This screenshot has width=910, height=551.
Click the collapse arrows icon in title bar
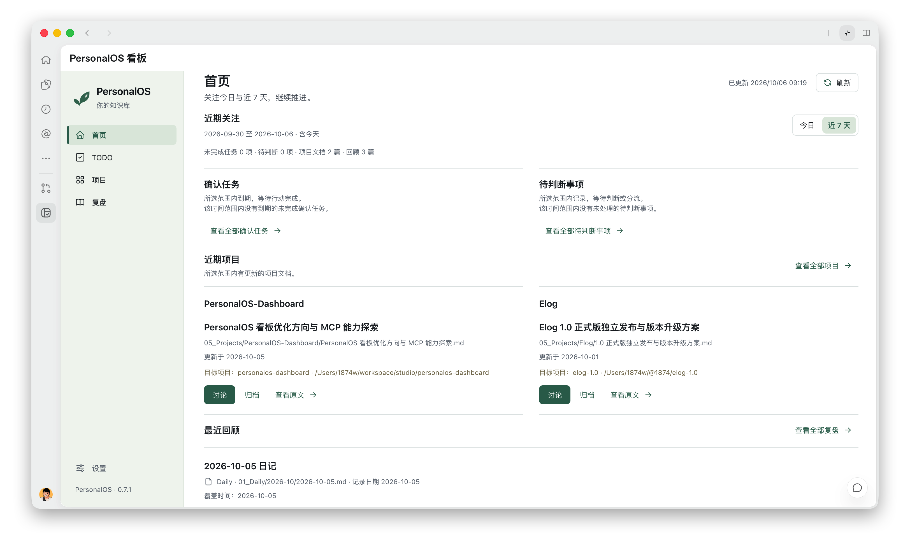click(x=847, y=33)
